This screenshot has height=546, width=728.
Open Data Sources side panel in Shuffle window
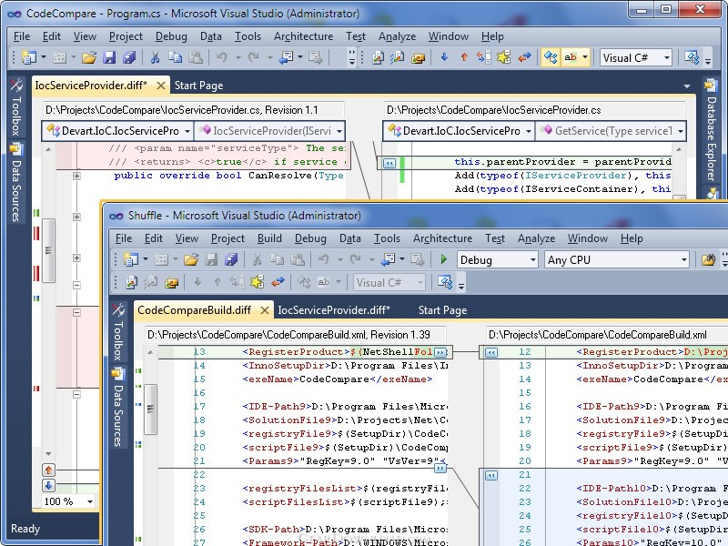tap(118, 408)
